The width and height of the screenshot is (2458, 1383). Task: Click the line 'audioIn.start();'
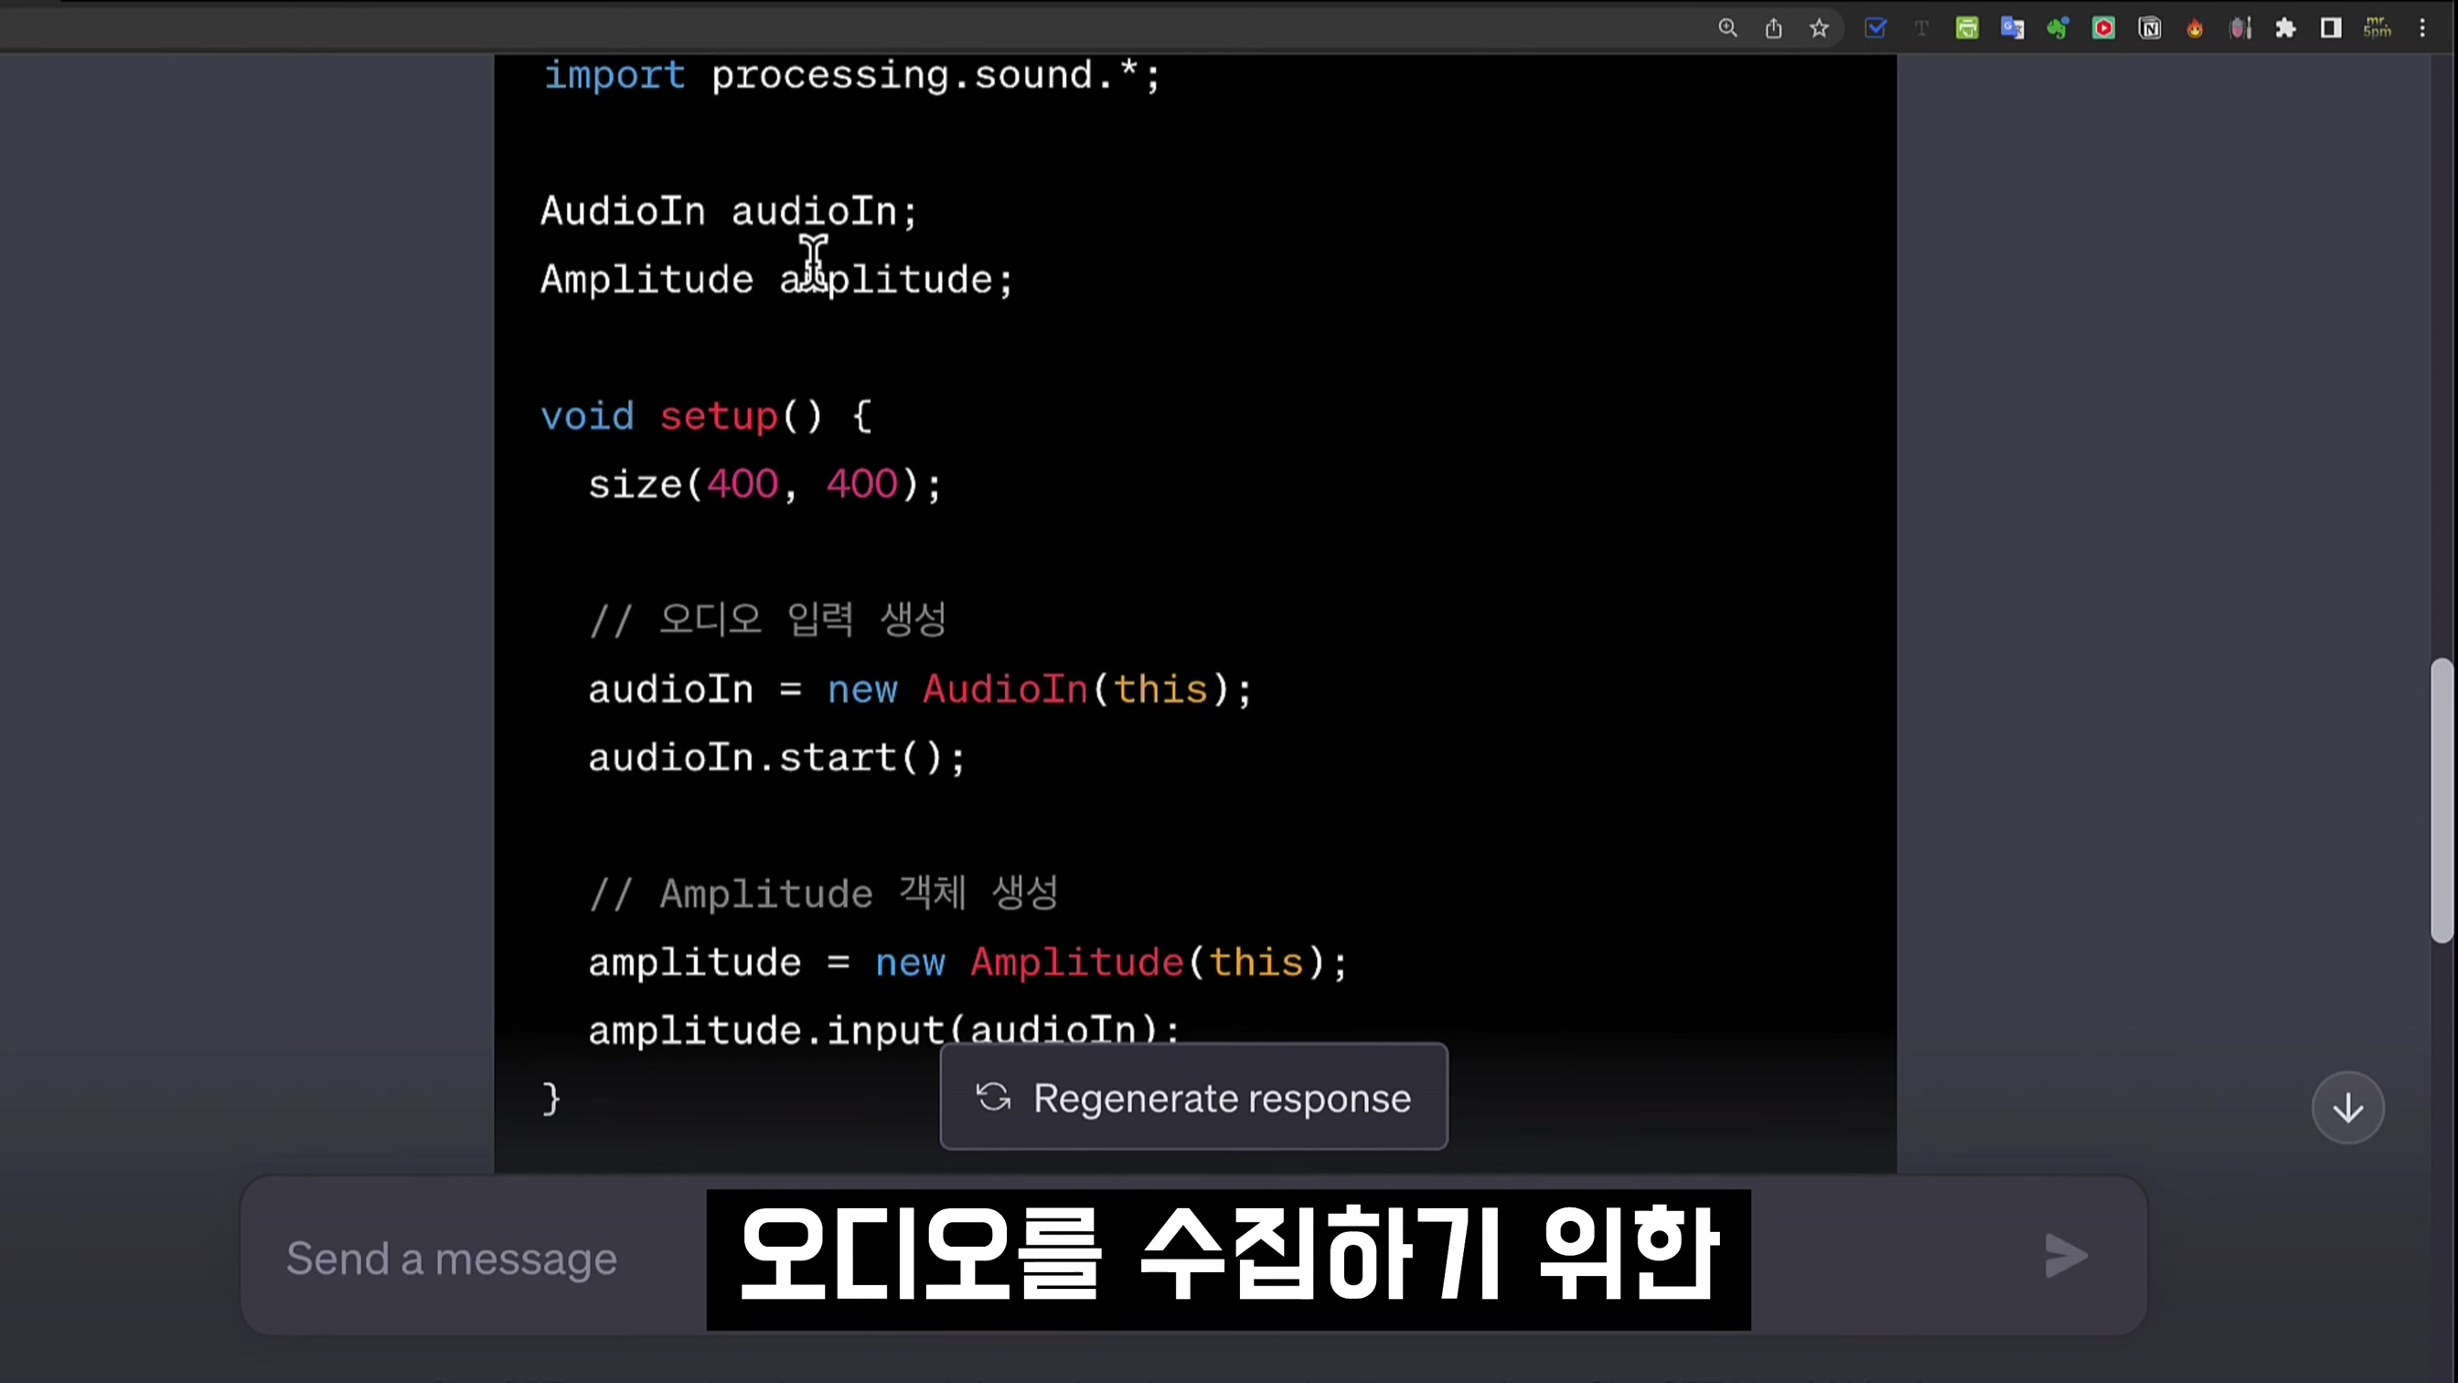click(x=776, y=758)
